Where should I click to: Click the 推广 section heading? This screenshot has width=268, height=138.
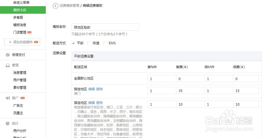click(x=15, y=98)
